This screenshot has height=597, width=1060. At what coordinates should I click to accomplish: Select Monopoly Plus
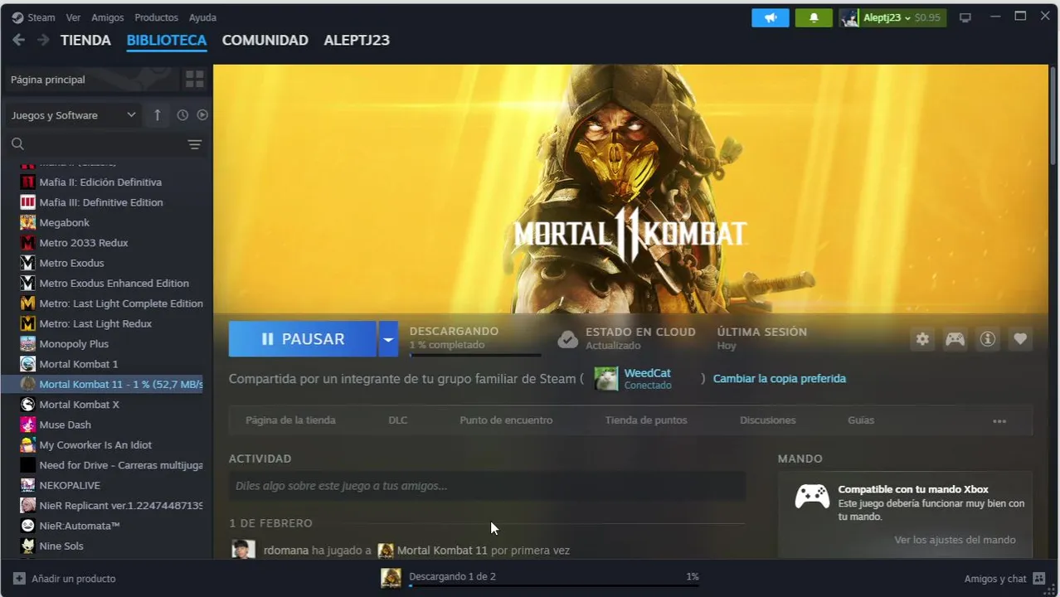click(74, 344)
